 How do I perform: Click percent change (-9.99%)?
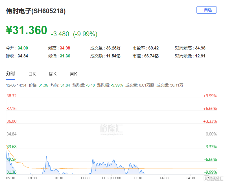tap(85, 34)
